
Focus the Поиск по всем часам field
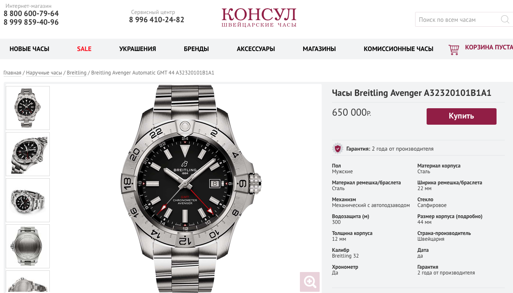pos(457,19)
